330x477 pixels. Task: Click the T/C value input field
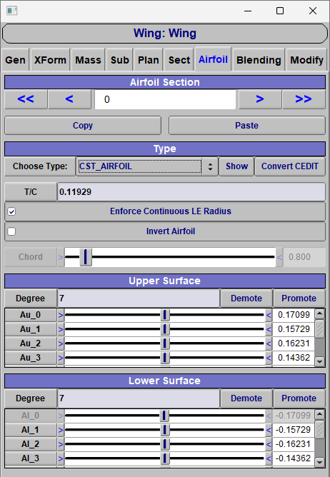click(191, 192)
